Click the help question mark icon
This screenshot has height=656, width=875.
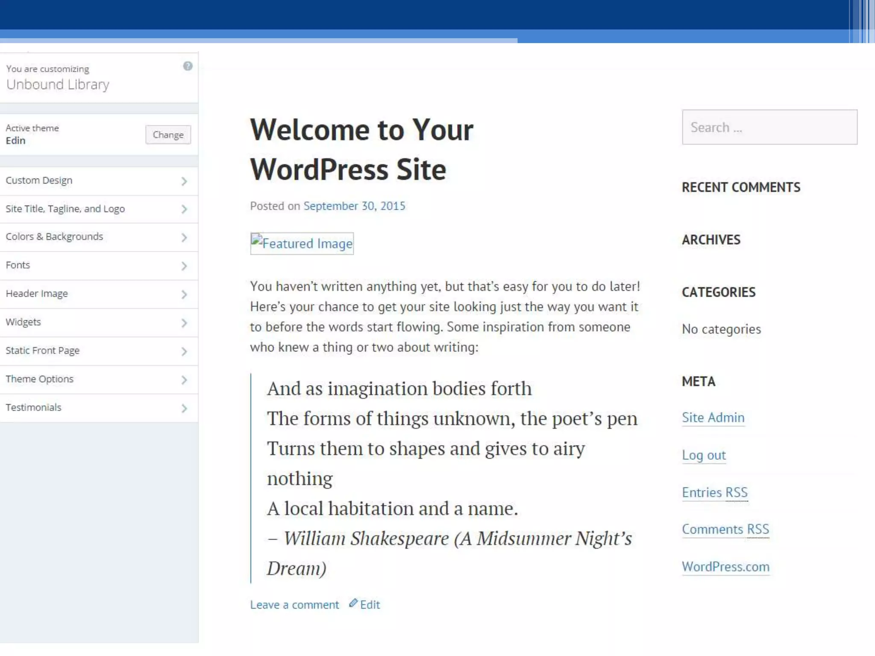click(x=188, y=66)
